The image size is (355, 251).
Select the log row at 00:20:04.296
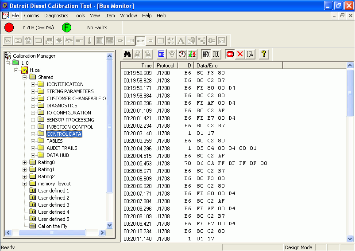233,148
